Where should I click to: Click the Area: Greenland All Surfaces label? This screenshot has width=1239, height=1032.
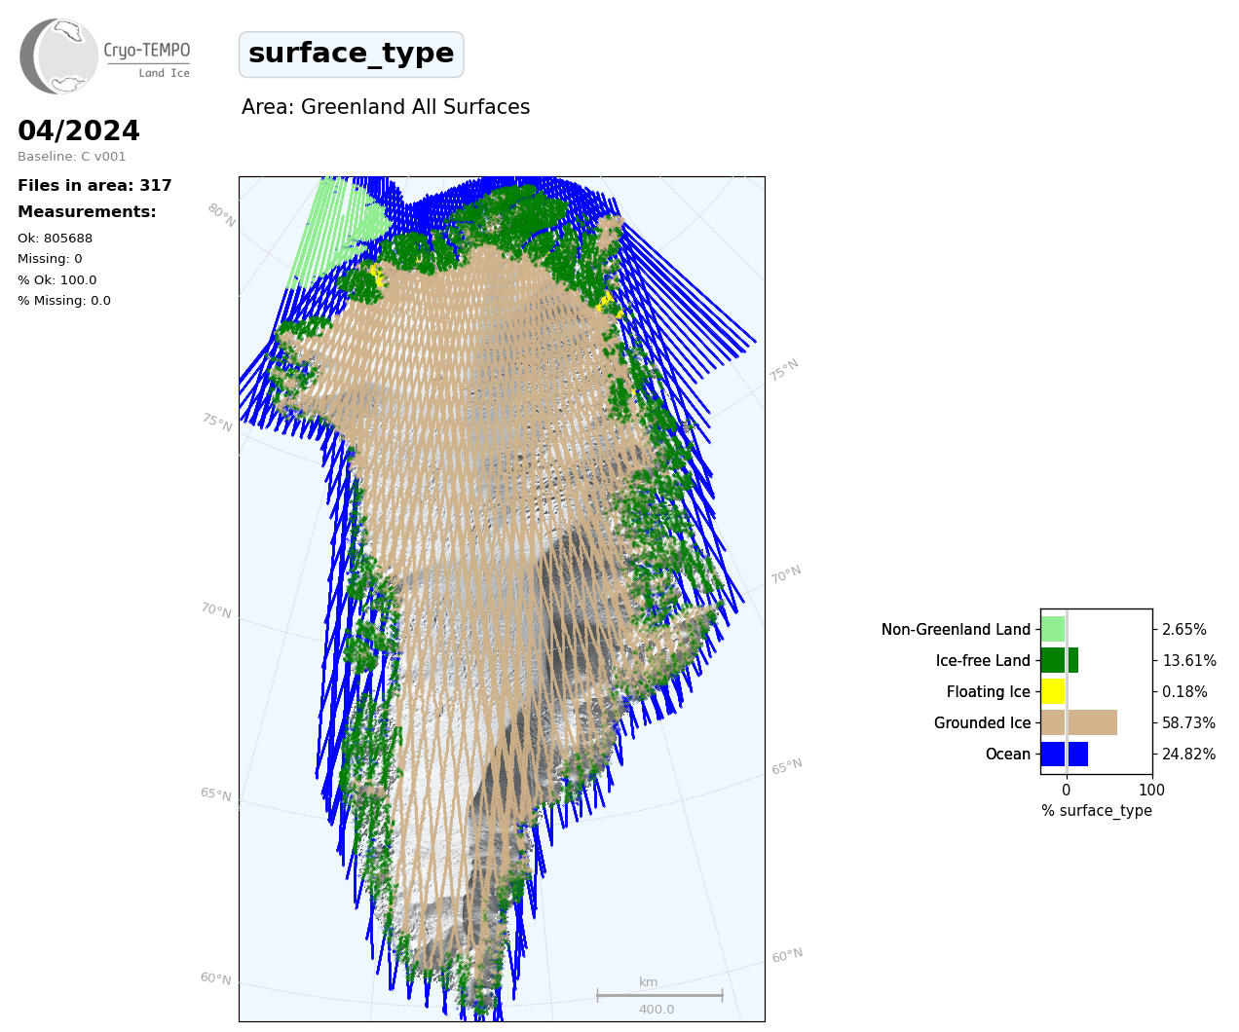pyautogui.click(x=386, y=107)
